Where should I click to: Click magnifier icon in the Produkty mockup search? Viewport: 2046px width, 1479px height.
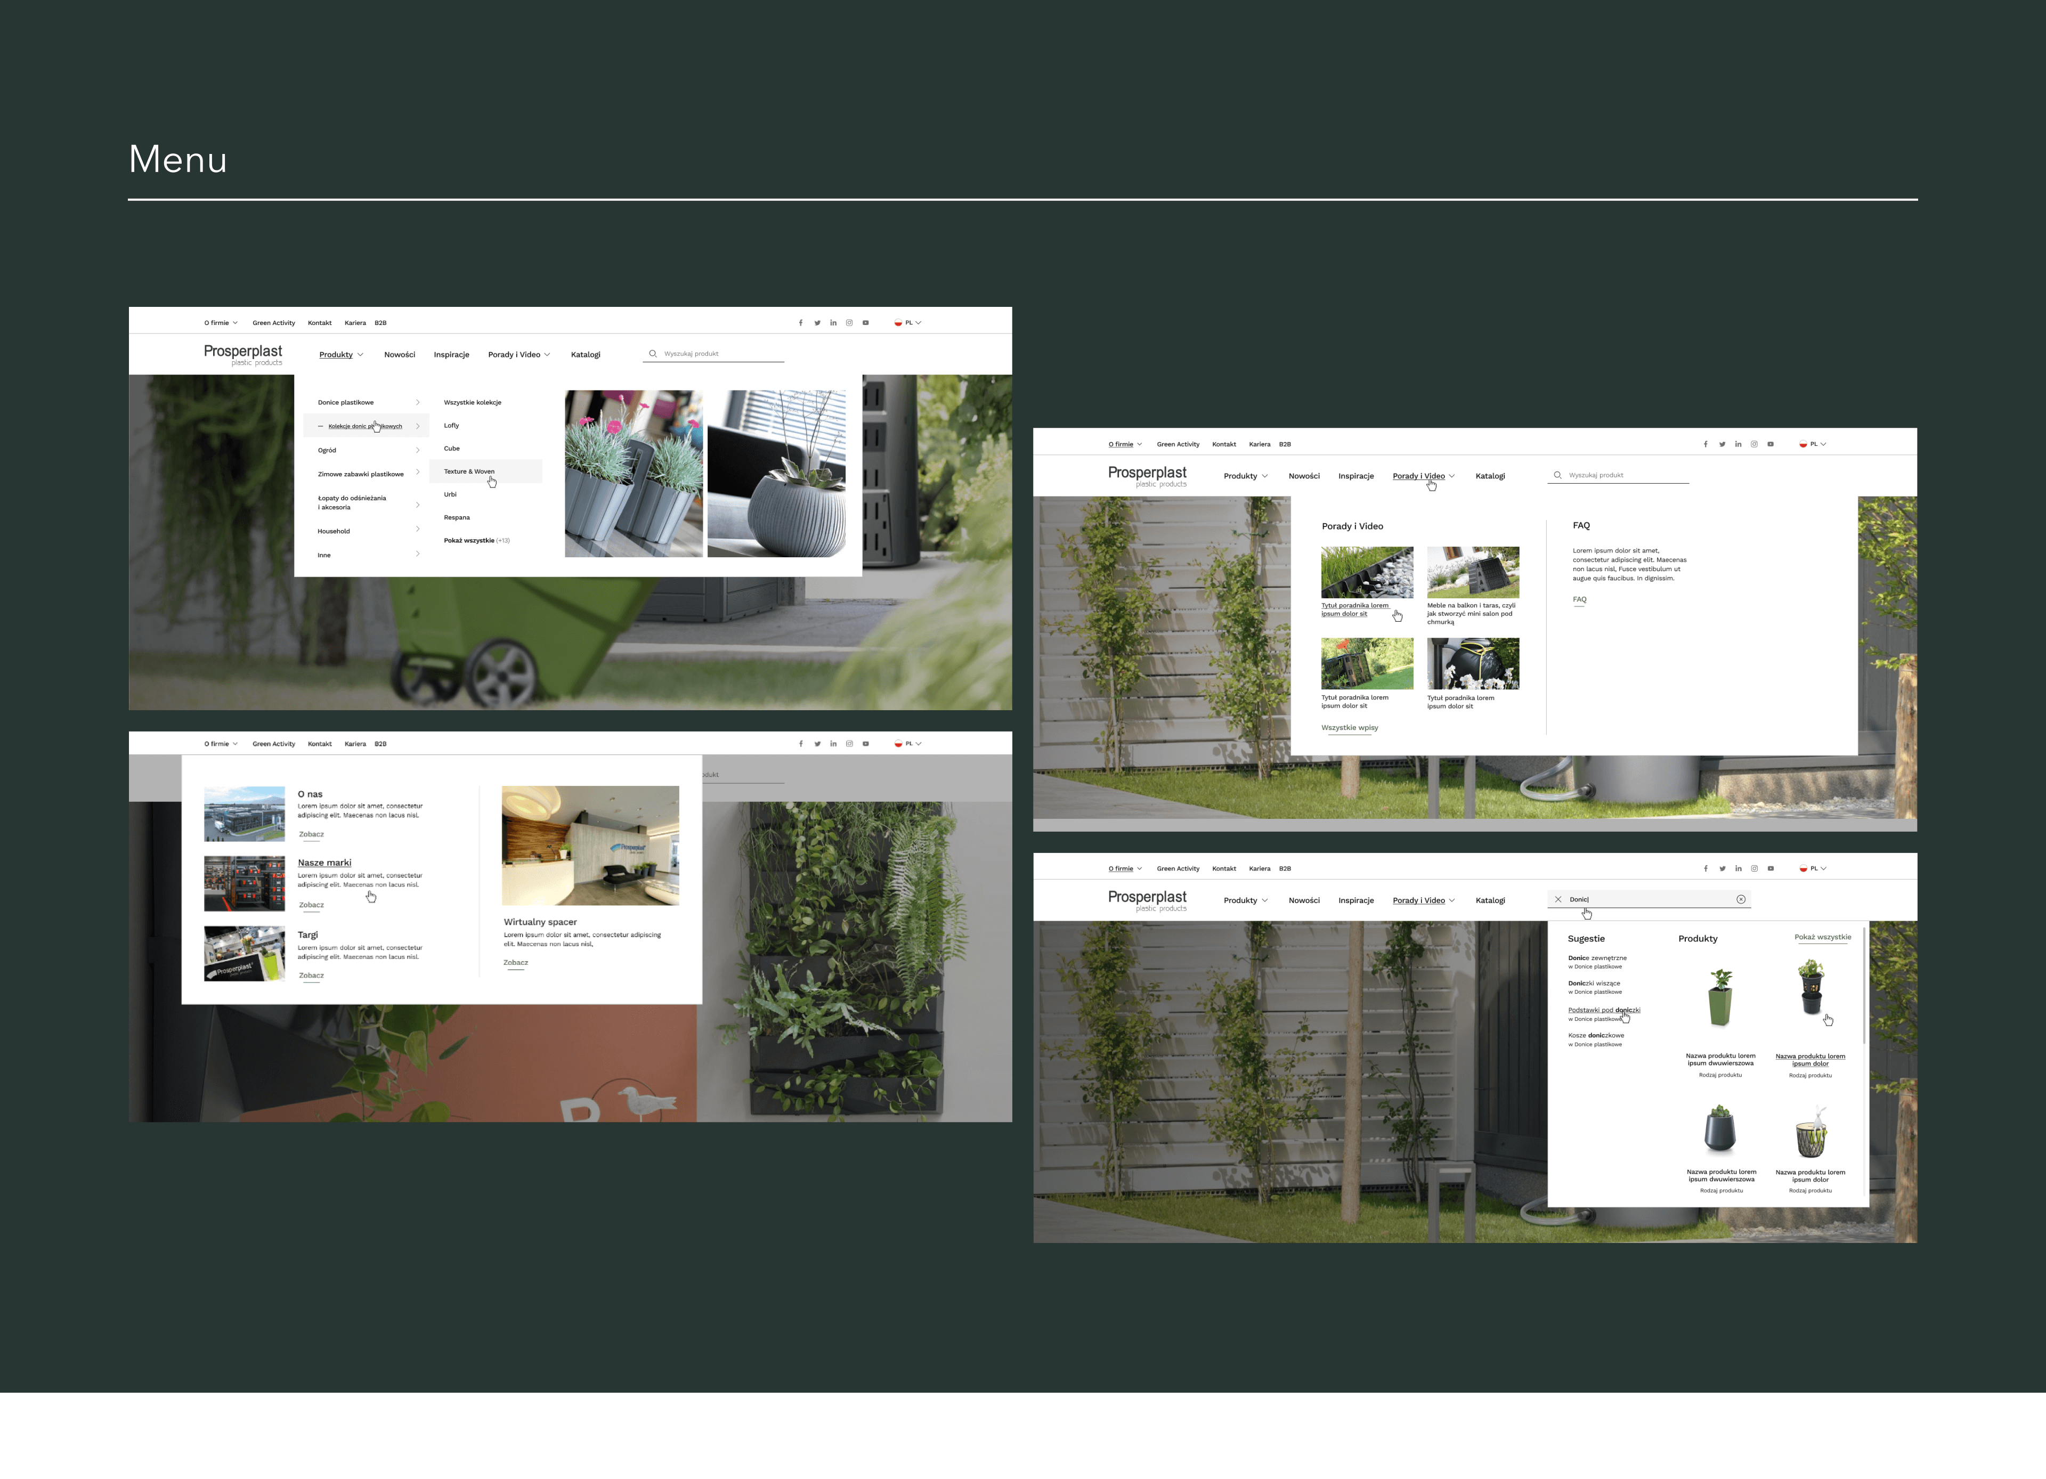(x=652, y=354)
